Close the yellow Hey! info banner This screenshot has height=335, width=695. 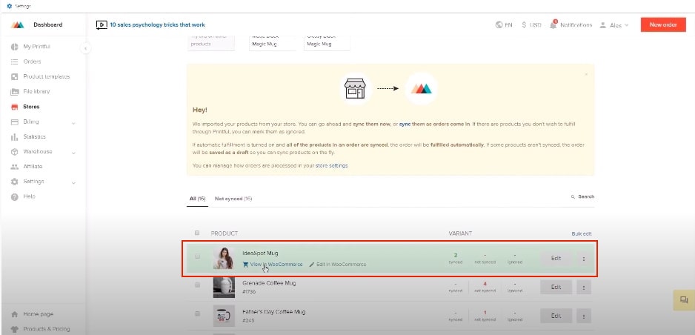pos(586,74)
